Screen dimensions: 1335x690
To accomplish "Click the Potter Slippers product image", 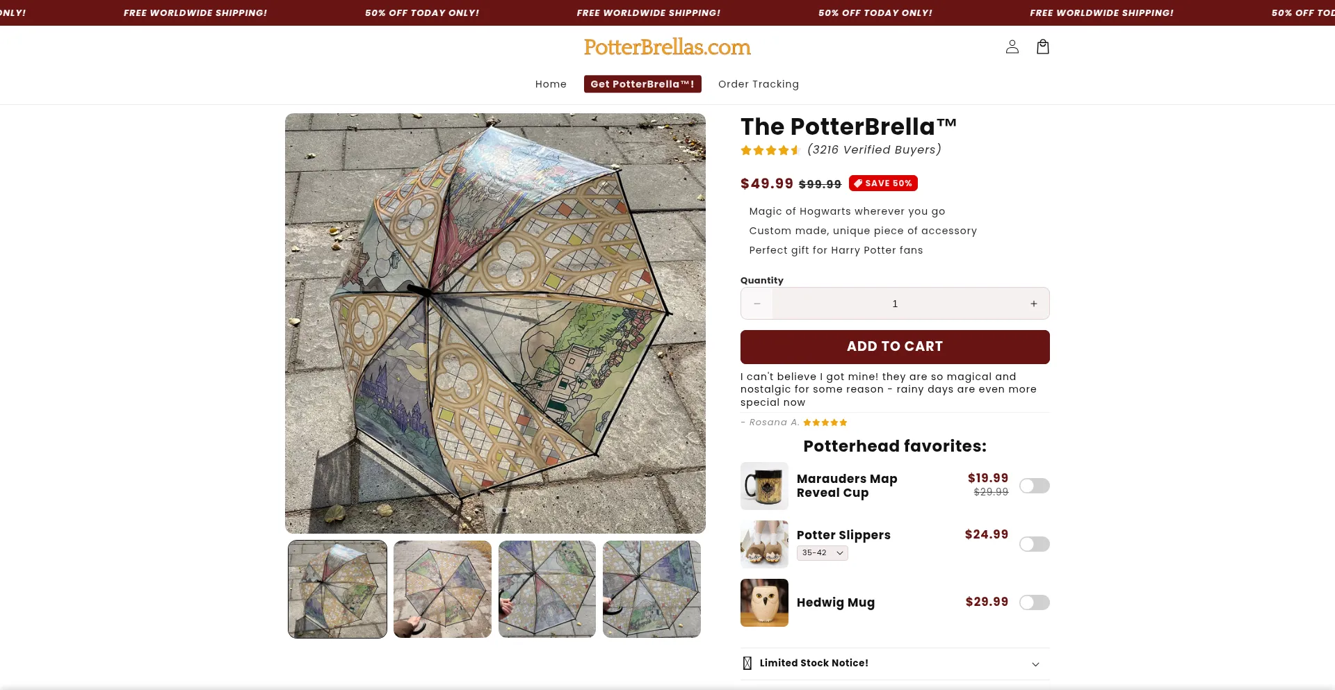I will point(764,544).
